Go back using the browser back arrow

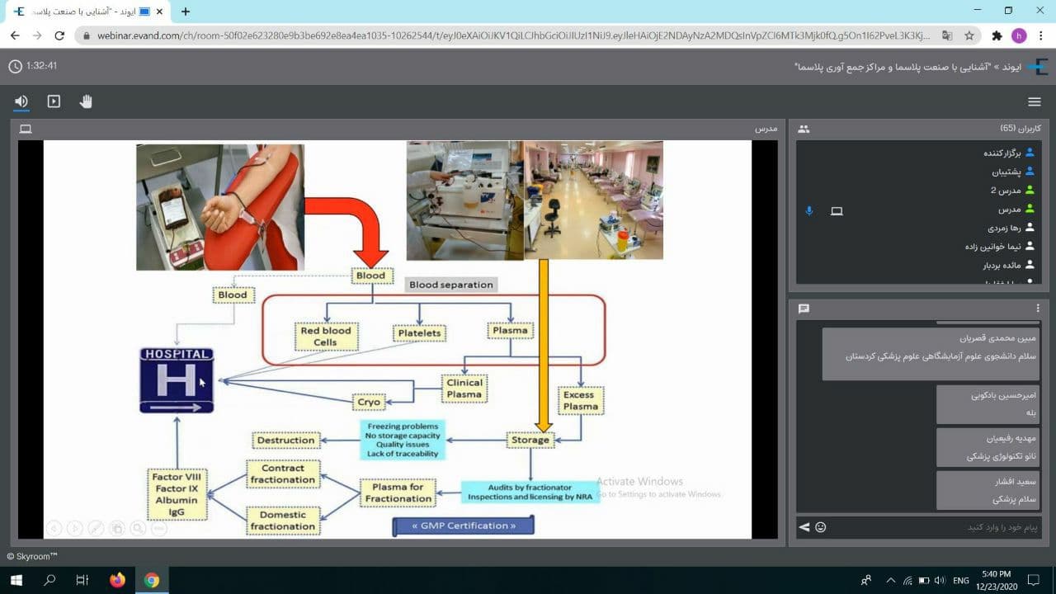point(16,35)
